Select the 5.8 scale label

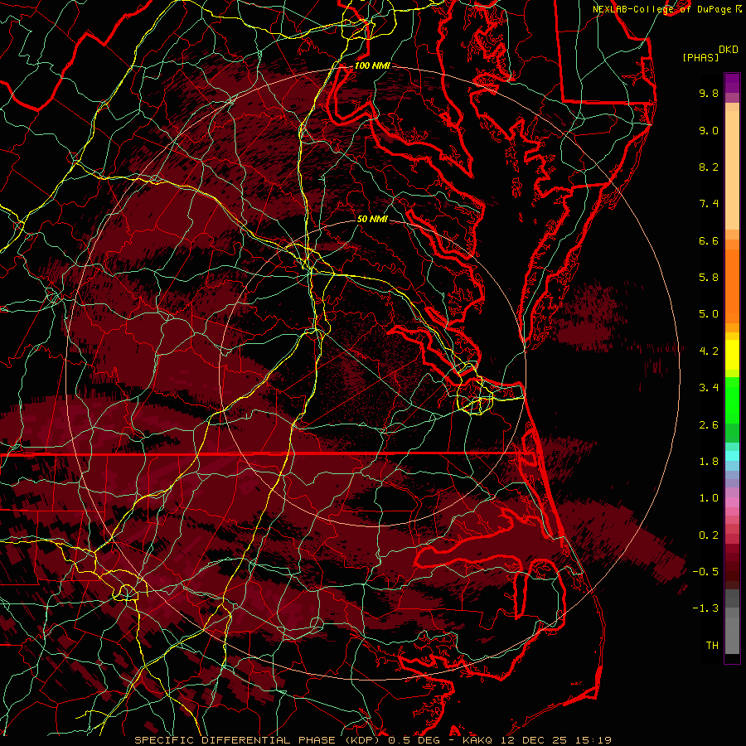tap(709, 278)
